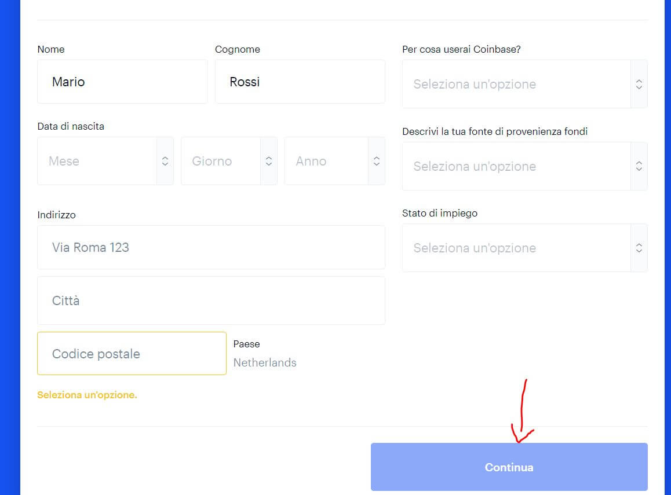Expand 'Per cosa userai Coinbase?' options

point(524,84)
